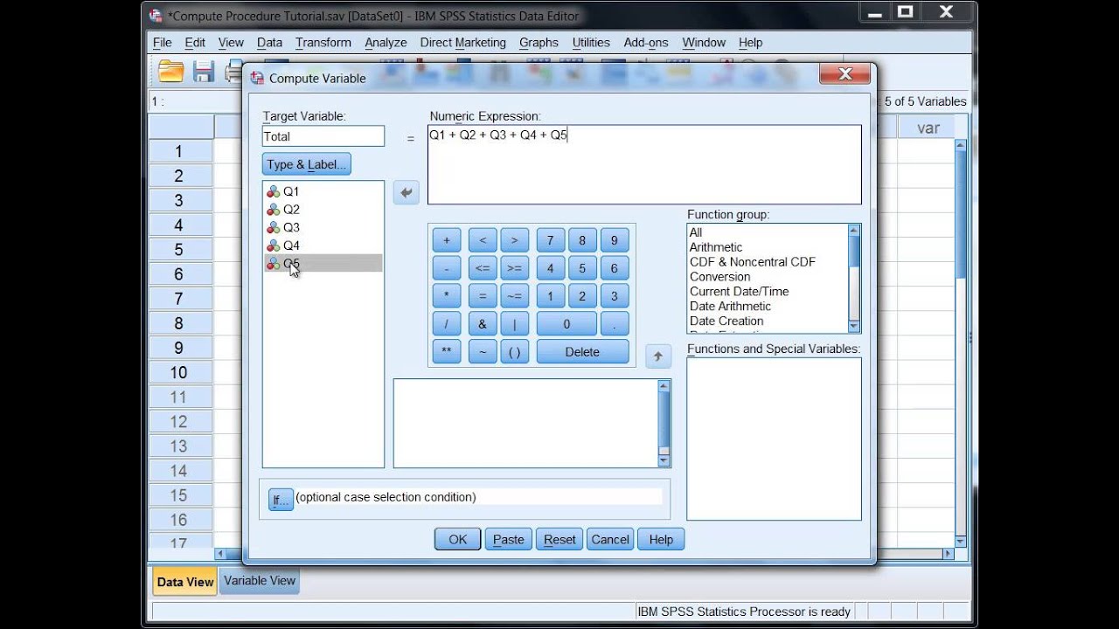Viewport: 1119px width, 629px height.
Task: Click the Save file floppy disk icon
Action: pyautogui.click(x=204, y=72)
